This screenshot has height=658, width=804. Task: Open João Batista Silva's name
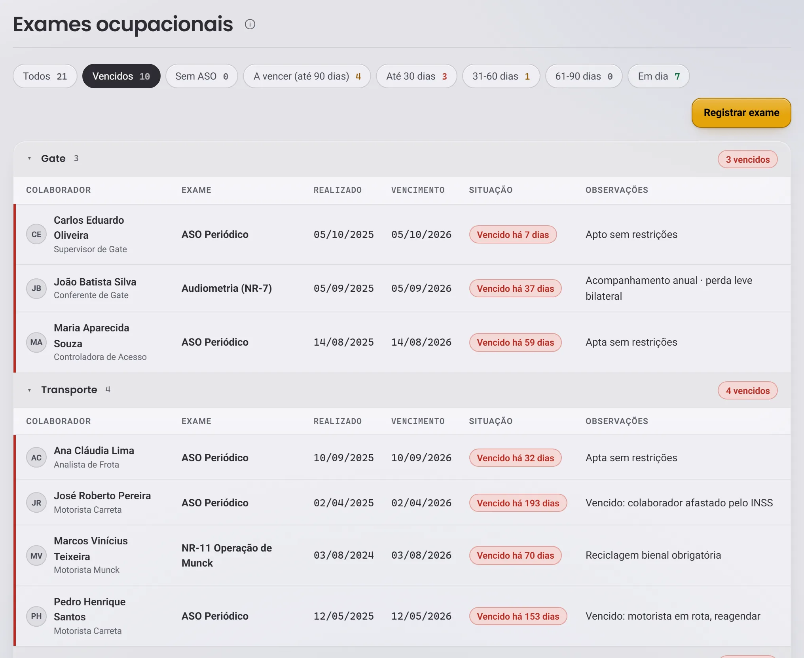(95, 282)
